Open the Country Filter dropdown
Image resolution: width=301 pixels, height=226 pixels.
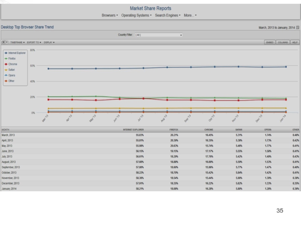coord(158,35)
